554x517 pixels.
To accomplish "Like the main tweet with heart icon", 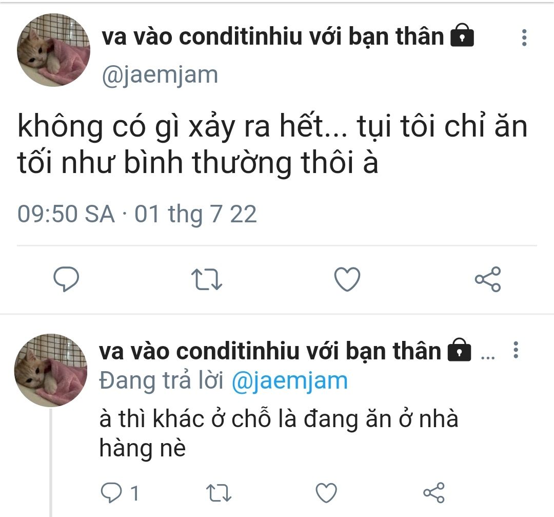I will point(347,279).
